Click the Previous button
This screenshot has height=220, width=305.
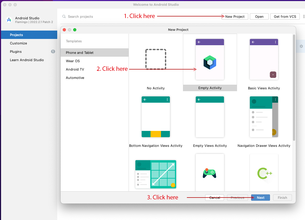pos(238,198)
